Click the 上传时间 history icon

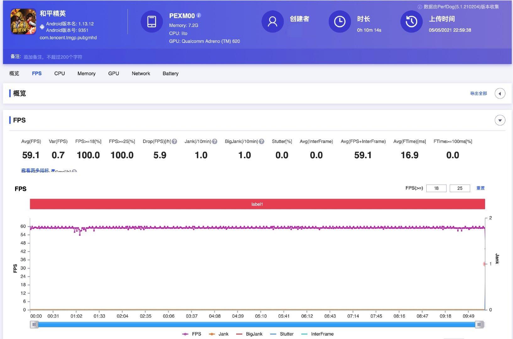click(411, 22)
